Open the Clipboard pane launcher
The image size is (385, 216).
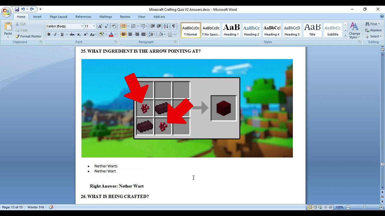[x=41, y=42]
